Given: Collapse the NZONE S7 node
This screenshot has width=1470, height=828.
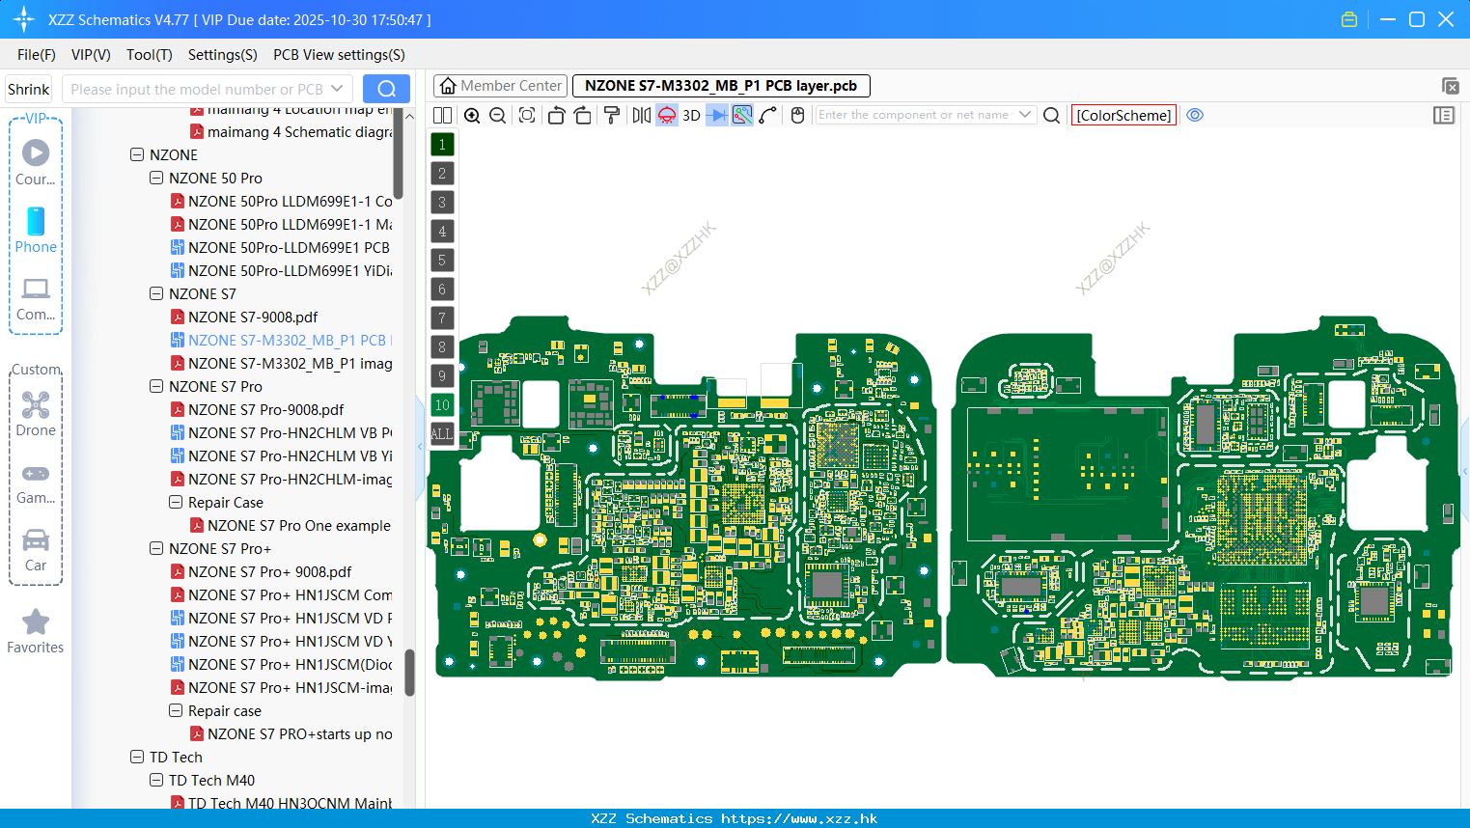Looking at the screenshot, I should 156,293.
